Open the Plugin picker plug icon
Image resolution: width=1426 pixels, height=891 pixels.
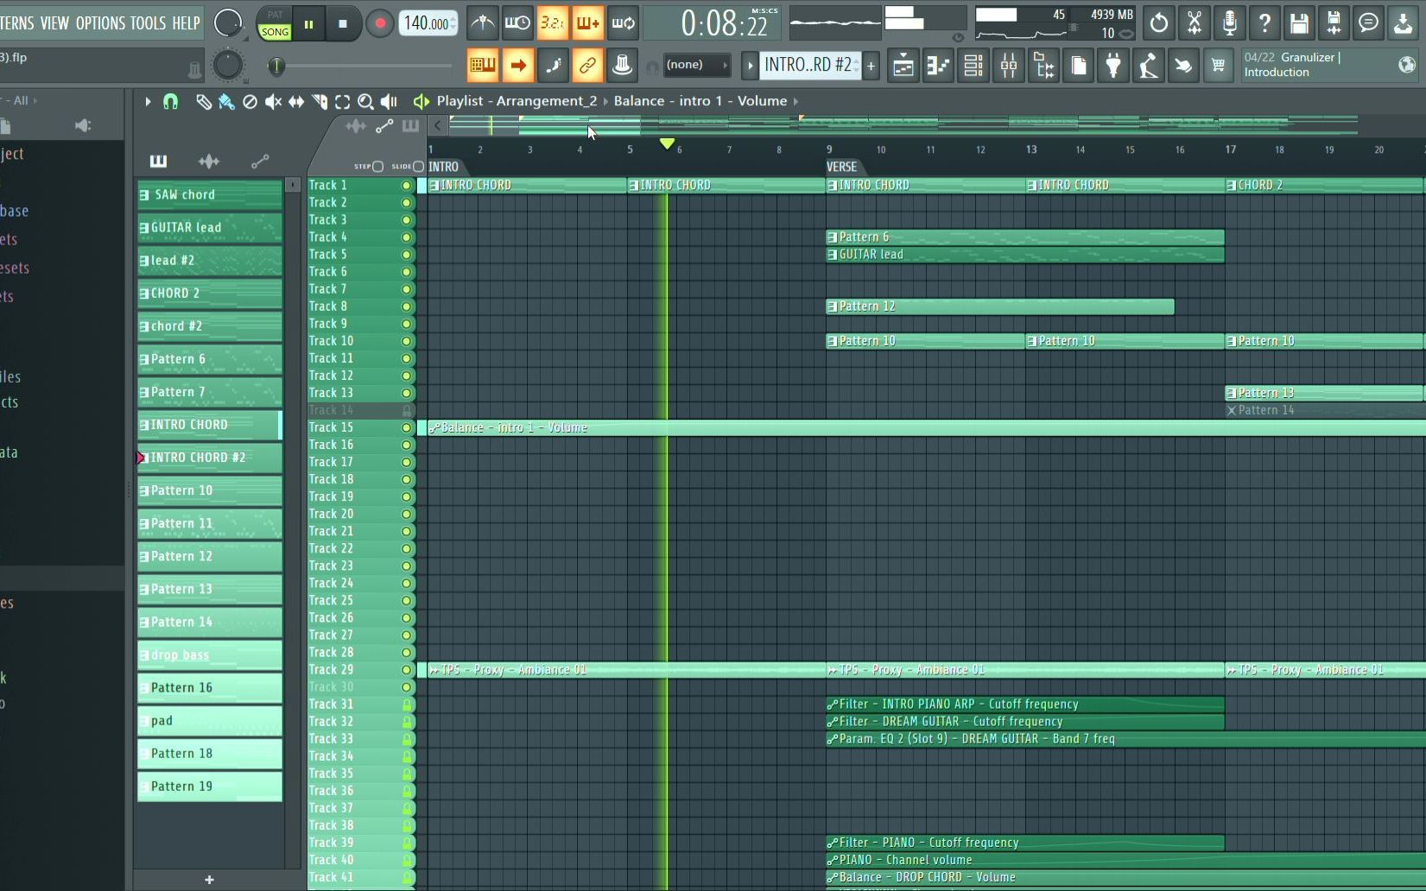(x=1113, y=65)
